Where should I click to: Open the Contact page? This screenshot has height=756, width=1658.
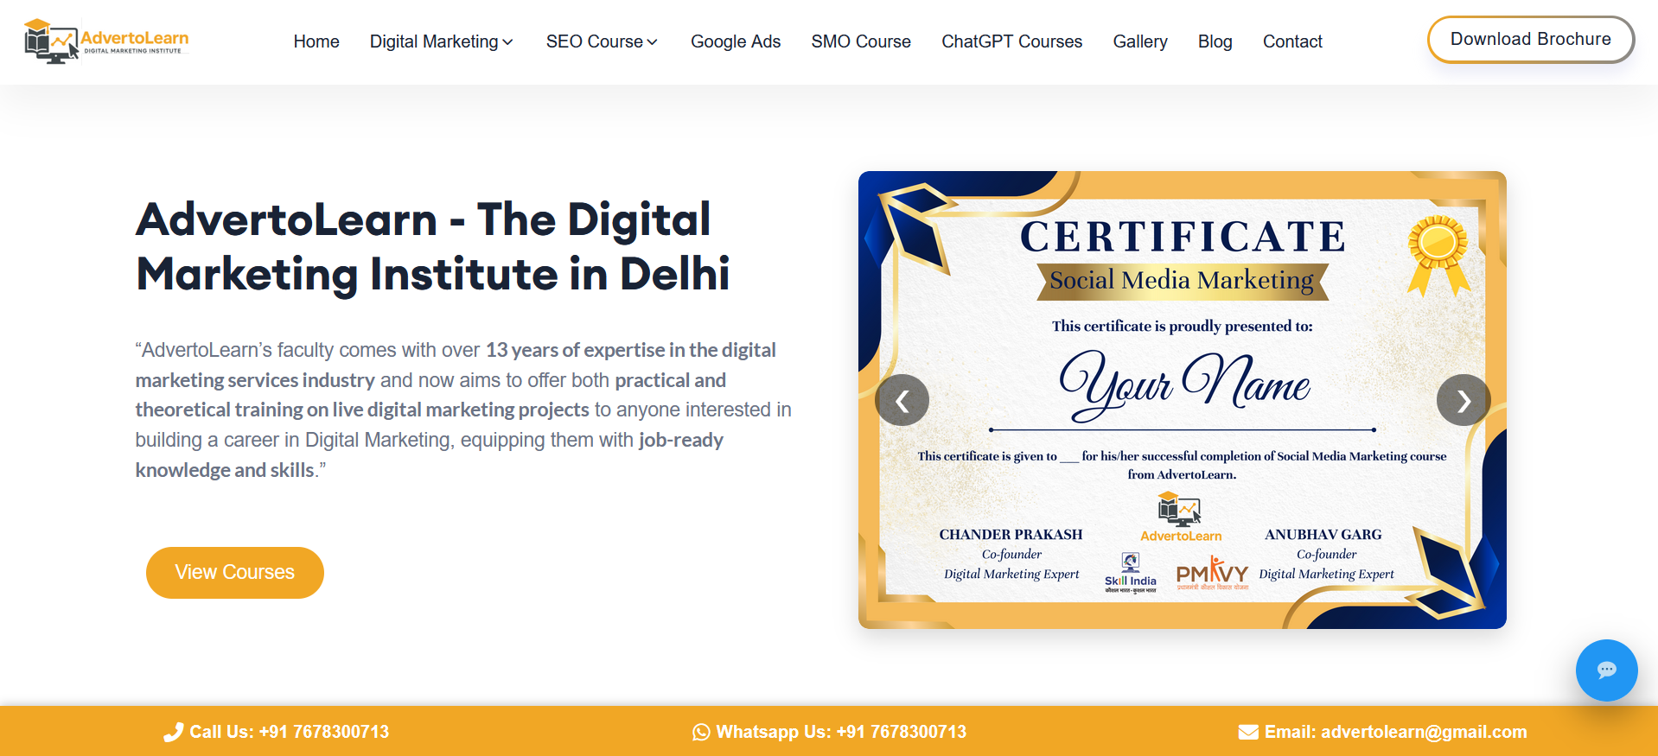[x=1292, y=41]
